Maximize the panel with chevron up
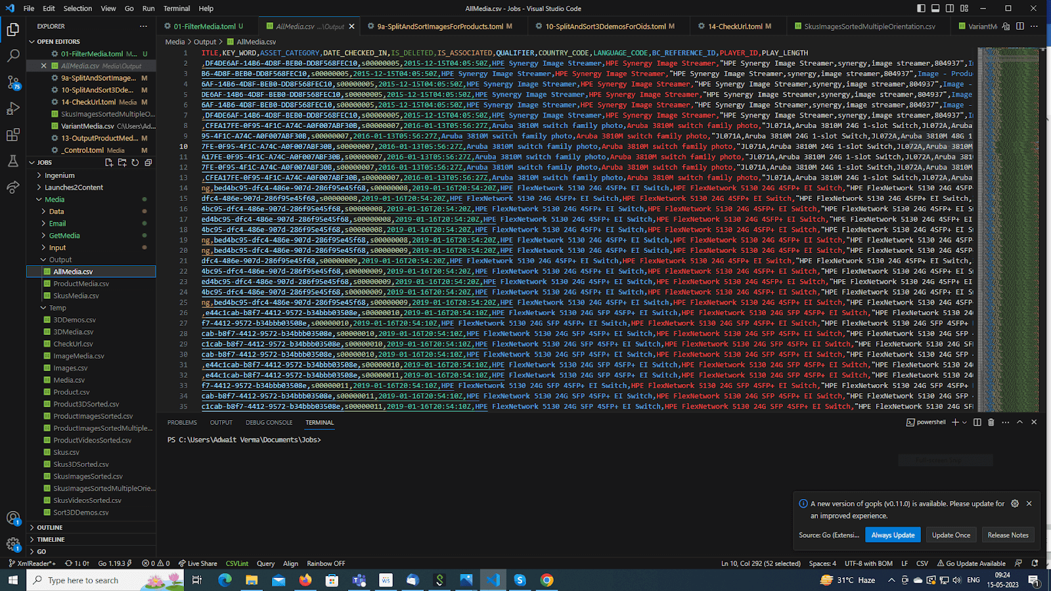 tap(1019, 422)
